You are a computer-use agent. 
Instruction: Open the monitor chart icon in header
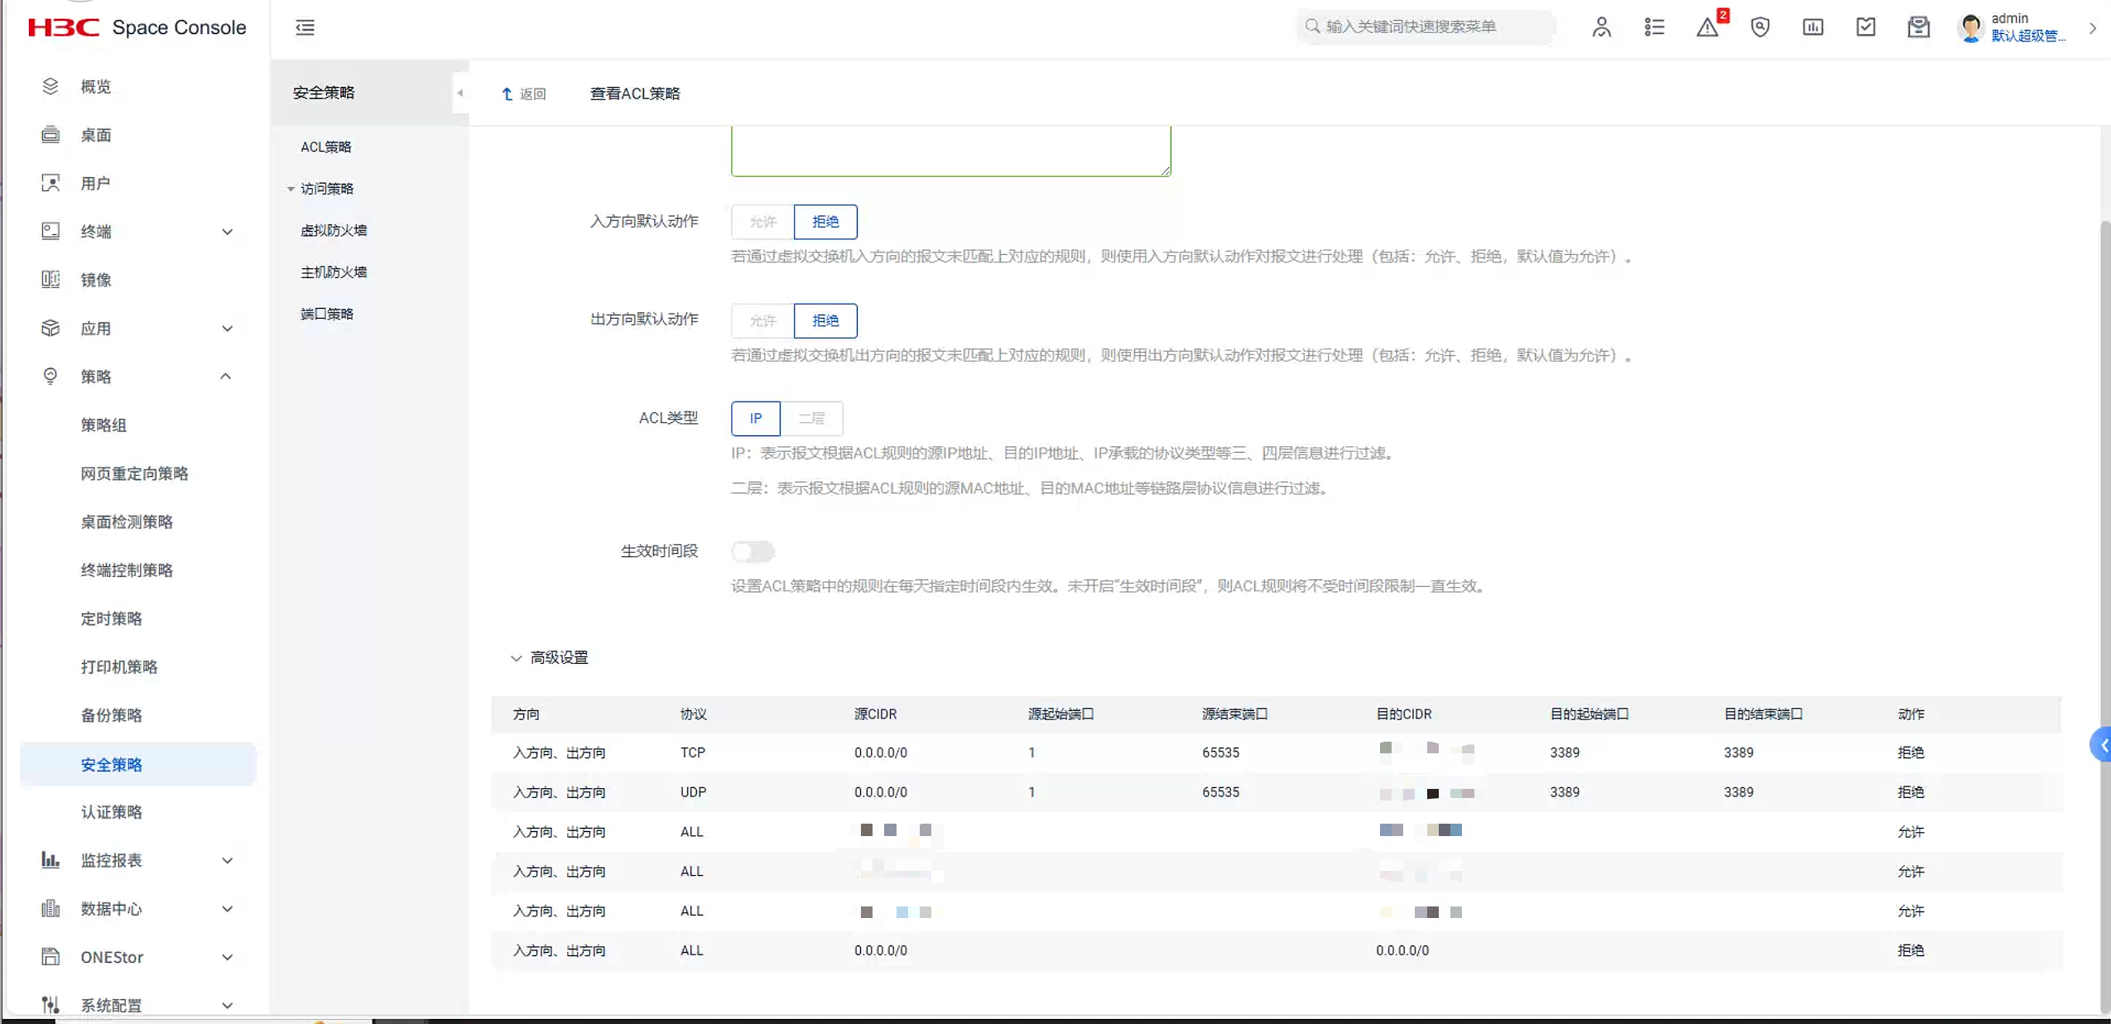[x=1813, y=27]
